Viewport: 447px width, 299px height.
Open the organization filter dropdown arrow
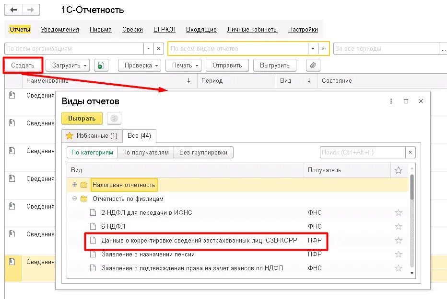(148, 49)
